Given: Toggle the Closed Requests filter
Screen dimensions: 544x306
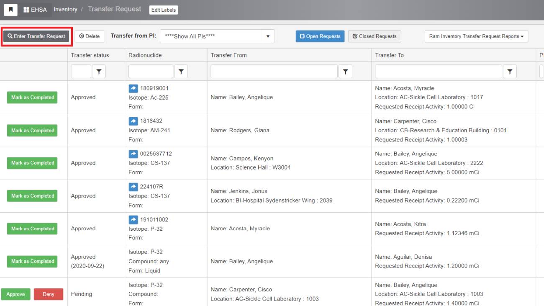Looking at the screenshot, I should point(375,36).
